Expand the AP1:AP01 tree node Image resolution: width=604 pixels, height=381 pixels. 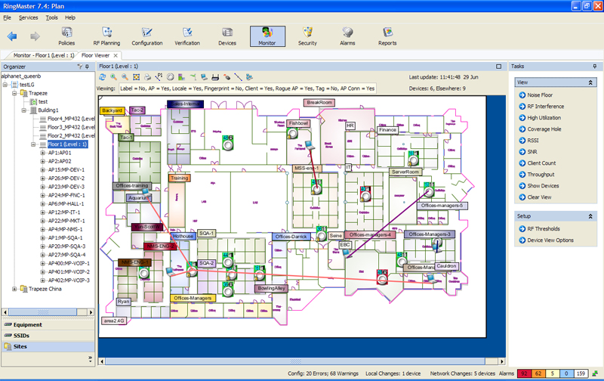pyautogui.click(x=43, y=153)
